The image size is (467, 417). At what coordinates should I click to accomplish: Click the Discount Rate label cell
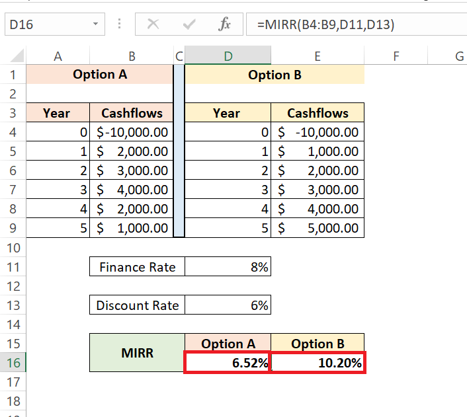(137, 305)
